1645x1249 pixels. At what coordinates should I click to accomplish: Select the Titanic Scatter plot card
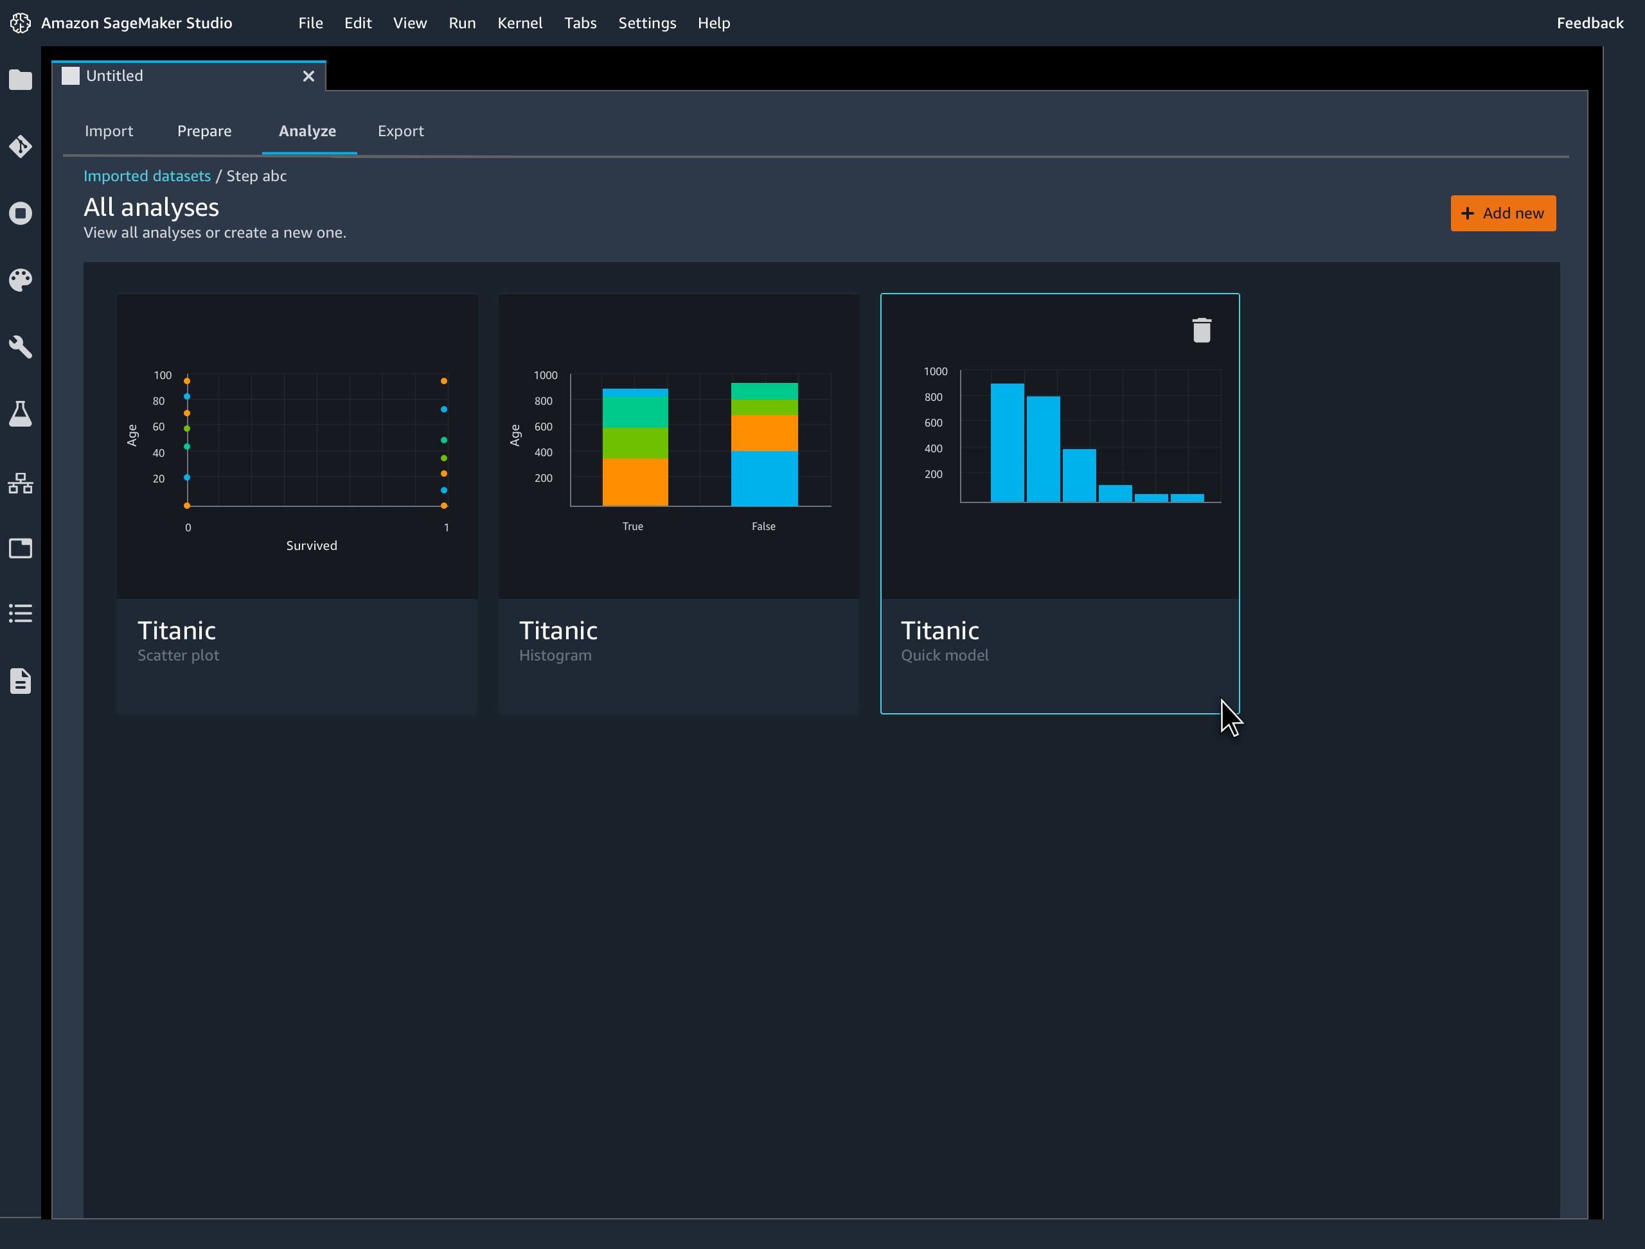[297, 503]
